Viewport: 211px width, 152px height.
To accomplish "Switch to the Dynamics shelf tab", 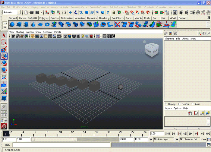I will 92,18.
